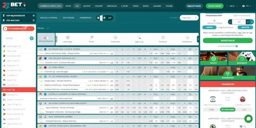Click the Higher vs Lower sidebar icon

4,100
